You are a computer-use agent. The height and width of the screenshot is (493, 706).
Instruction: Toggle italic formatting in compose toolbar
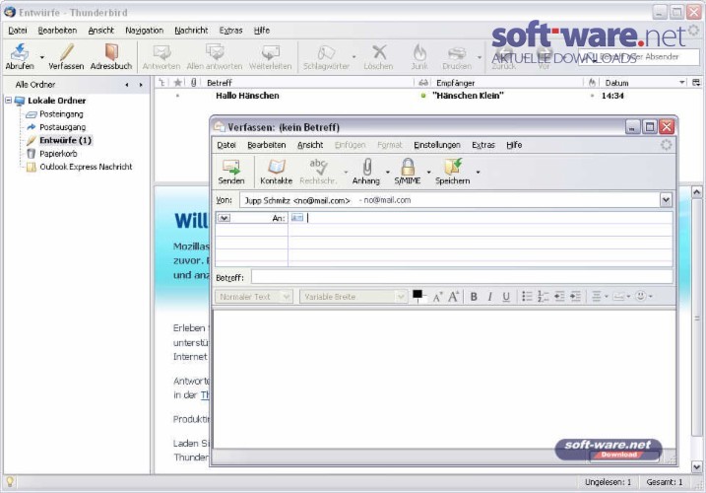click(x=490, y=297)
